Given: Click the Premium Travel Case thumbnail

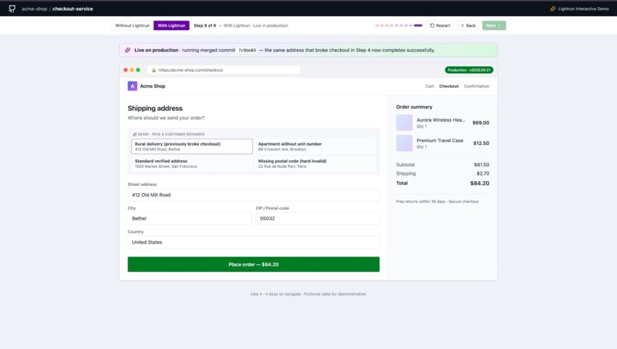Looking at the screenshot, I should pos(404,143).
